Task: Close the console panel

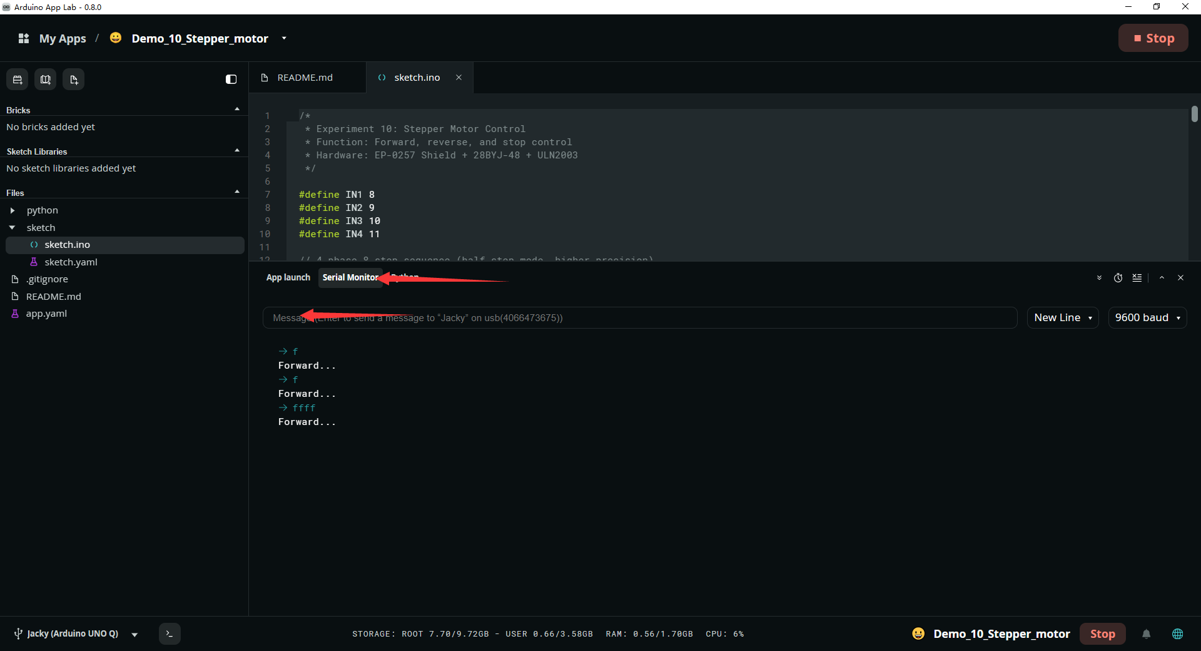Action: (1180, 278)
